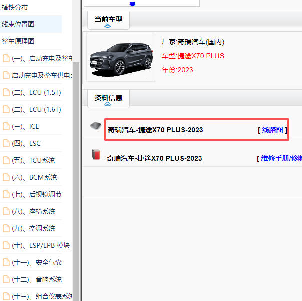Click file icon beside (四)、ESC
The height and width of the screenshot is (301, 302).
[x=6, y=143]
